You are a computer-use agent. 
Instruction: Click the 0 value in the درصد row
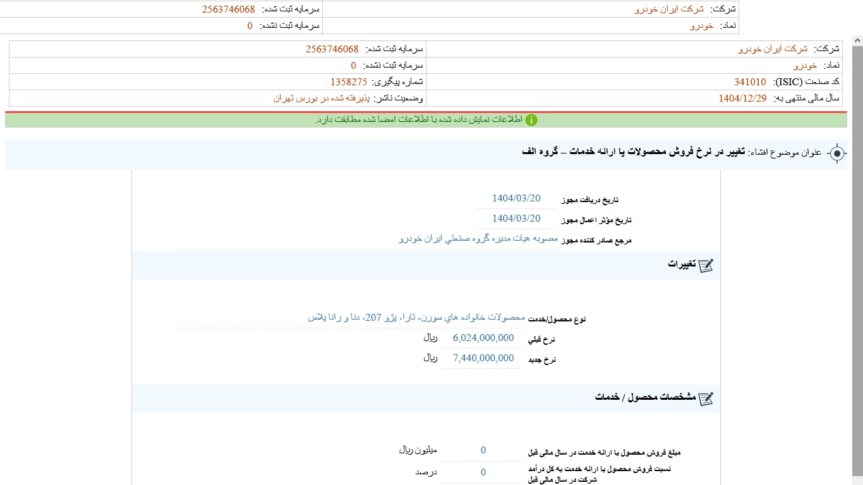coord(483,472)
